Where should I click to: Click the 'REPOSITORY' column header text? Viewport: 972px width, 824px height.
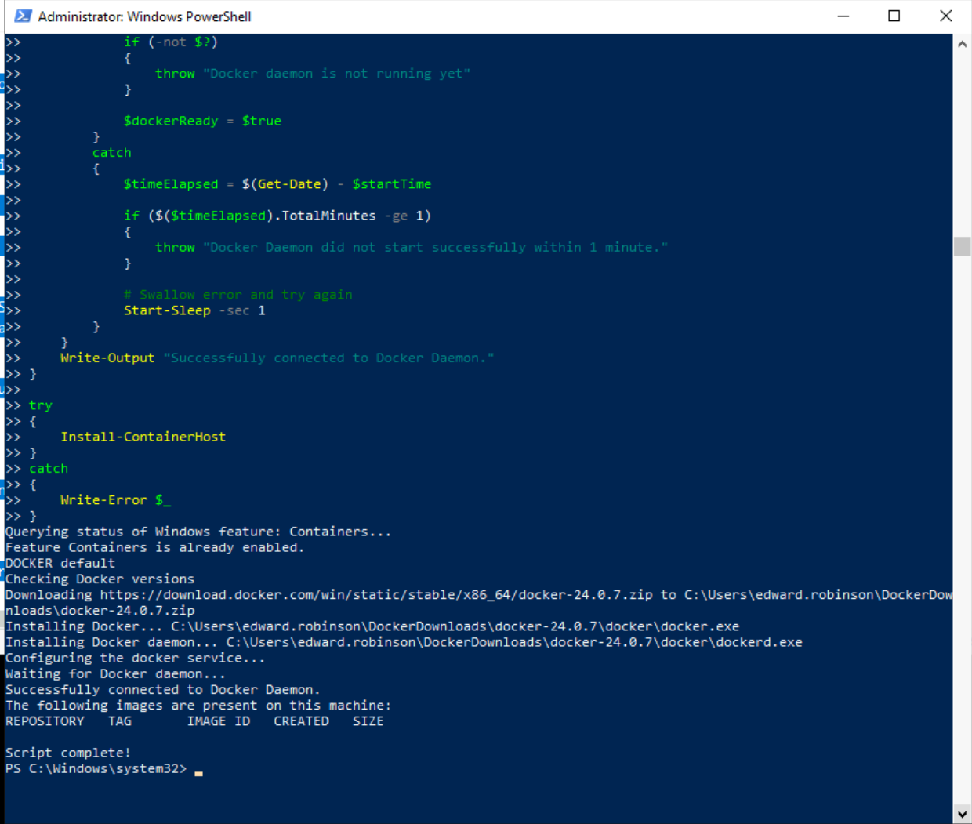(45, 721)
